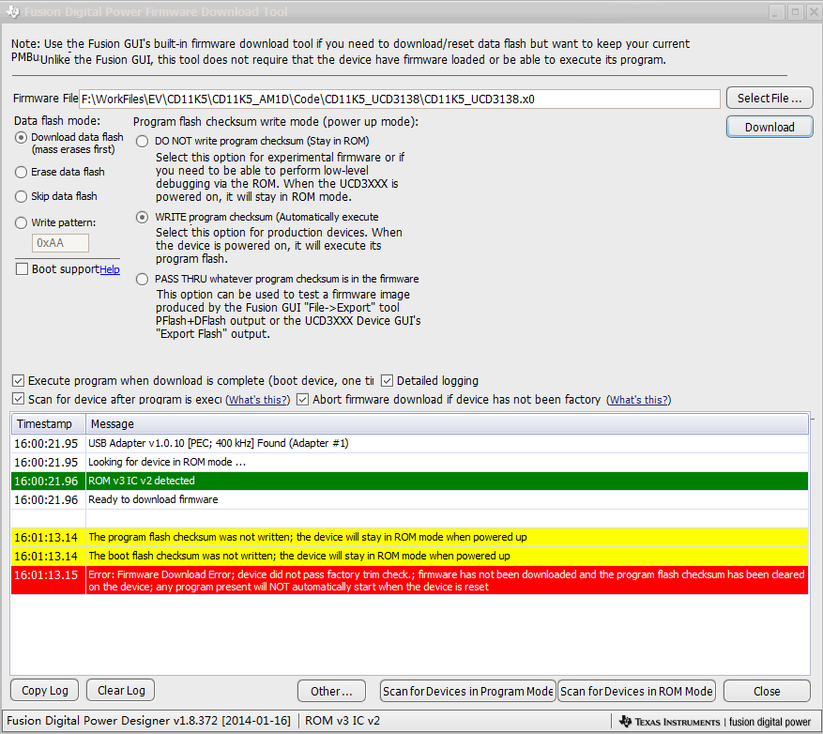Click Fusion Digital Power Designer version status text
This screenshot has height=734, width=823.
[x=148, y=721]
